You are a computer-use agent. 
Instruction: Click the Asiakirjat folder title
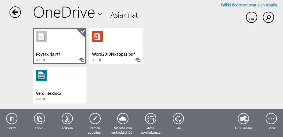[124, 15]
